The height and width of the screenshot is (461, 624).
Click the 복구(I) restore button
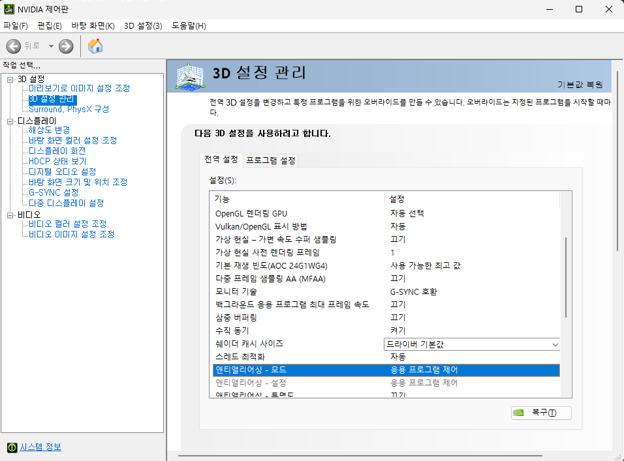[541, 413]
